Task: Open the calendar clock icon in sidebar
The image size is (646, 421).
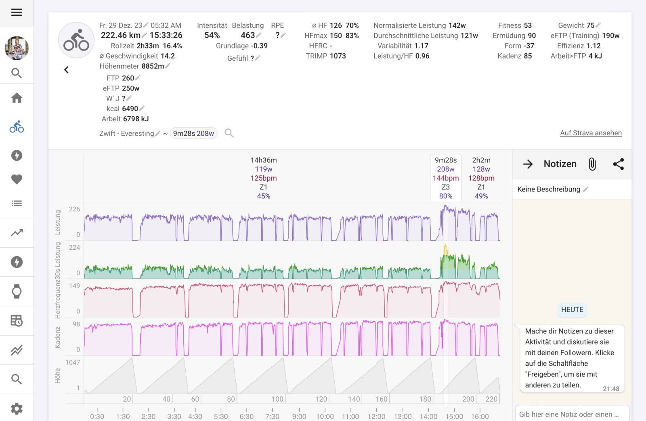Action: (x=17, y=321)
